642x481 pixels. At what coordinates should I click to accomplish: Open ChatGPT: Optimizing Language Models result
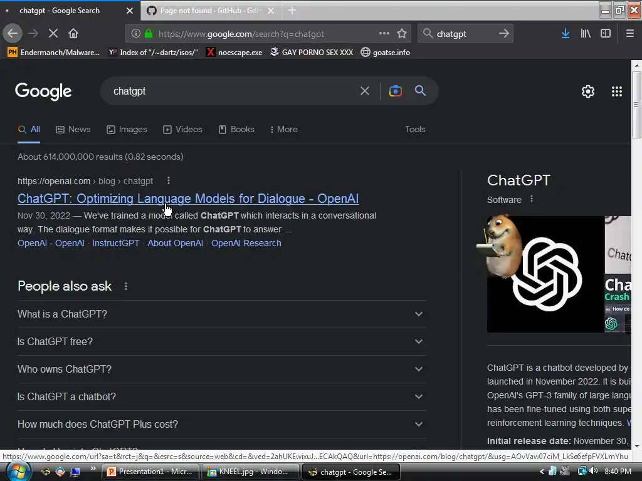tap(188, 199)
